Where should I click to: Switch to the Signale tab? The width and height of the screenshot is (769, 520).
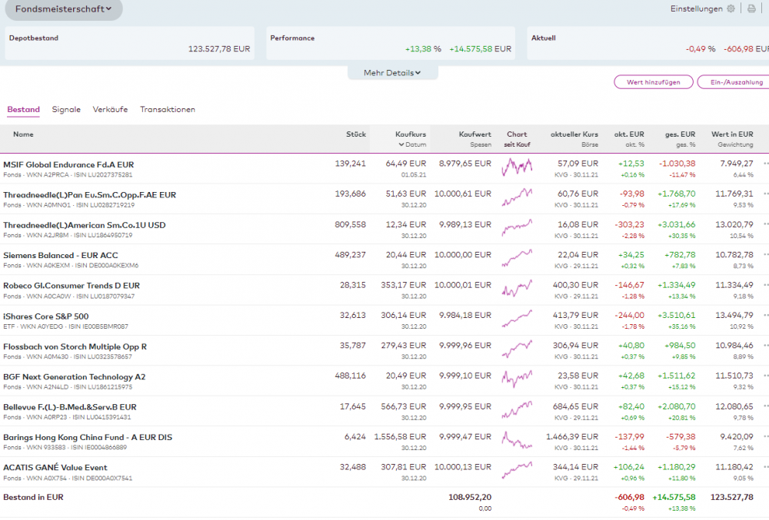[x=66, y=110]
